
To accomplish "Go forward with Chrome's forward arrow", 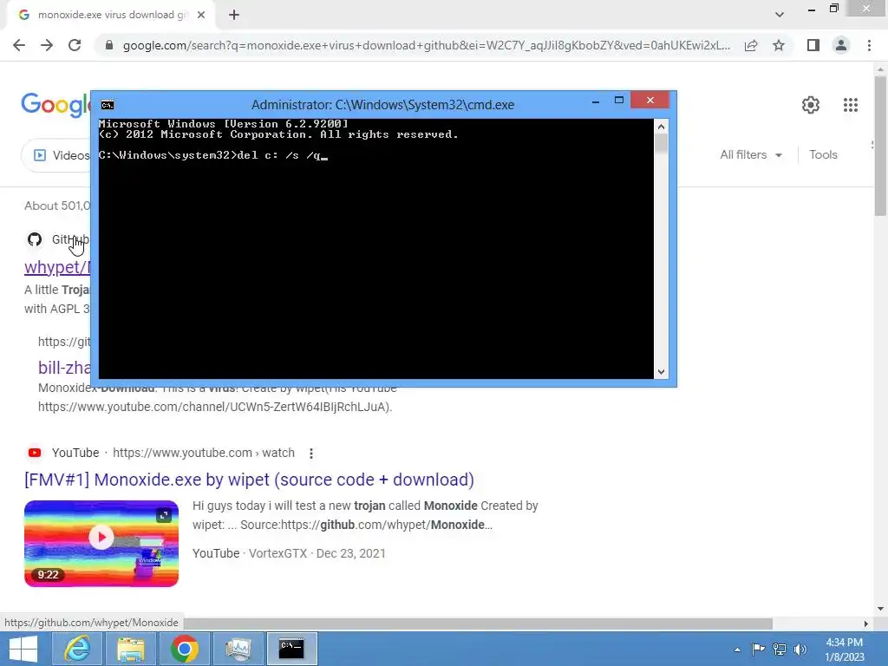I will click(47, 45).
